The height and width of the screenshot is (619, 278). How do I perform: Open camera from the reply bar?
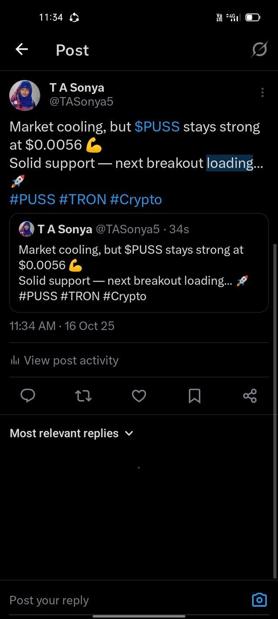[259, 600]
